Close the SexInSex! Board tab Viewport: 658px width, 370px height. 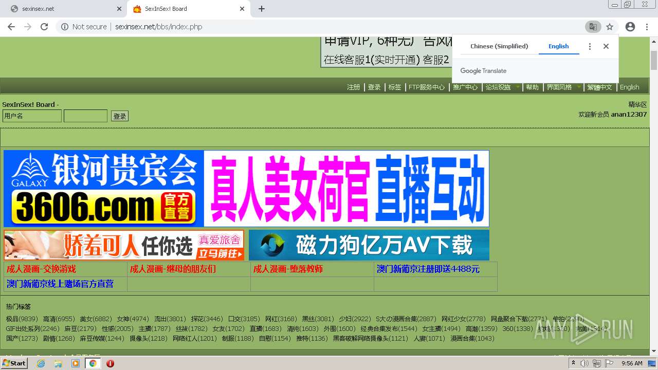coord(243,9)
